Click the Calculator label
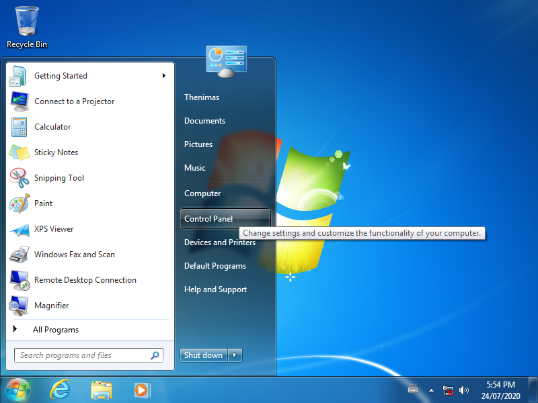 click(x=52, y=127)
